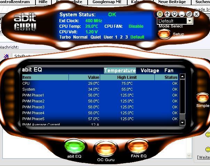Click the CPU value 29.0°C in table

coord(94,83)
